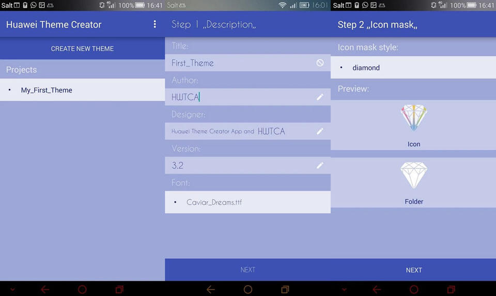Tap the Recents square on the middle screen
Image resolution: width=496 pixels, height=296 pixels.
pyautogui.click(x=285, y=289)
